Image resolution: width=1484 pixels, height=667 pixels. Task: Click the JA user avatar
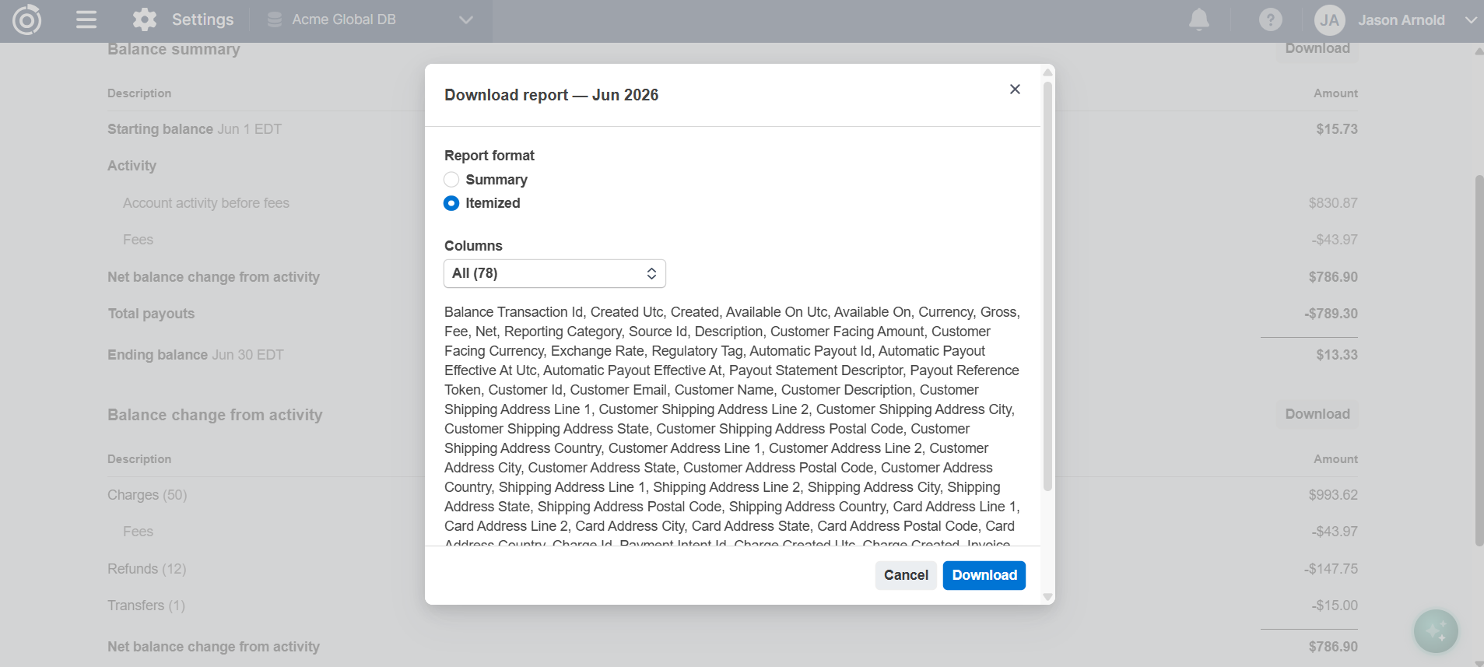1329,20
